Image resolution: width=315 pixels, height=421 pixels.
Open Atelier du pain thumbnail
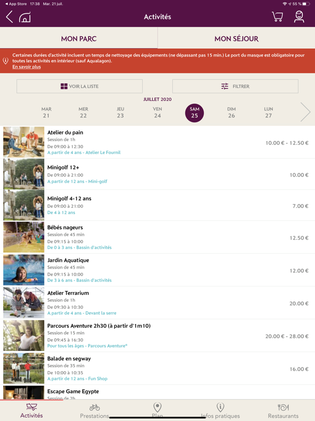[x=24, y=142]
